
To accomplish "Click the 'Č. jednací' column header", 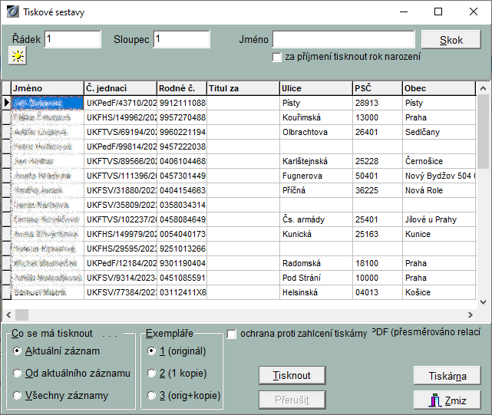I will click(x=120, y=88).
